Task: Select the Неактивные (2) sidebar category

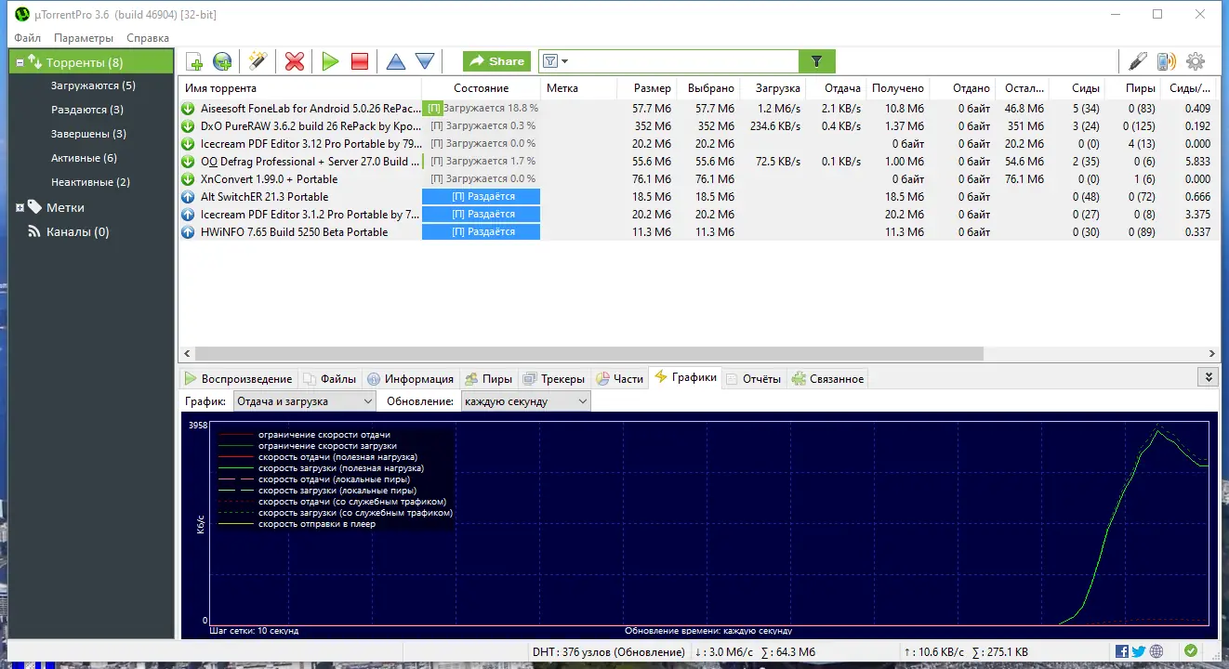Action: click(90, 182)
